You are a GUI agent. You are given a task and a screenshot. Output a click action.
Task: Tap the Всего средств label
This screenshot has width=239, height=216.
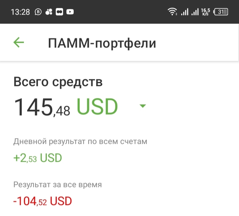[58, 82]
